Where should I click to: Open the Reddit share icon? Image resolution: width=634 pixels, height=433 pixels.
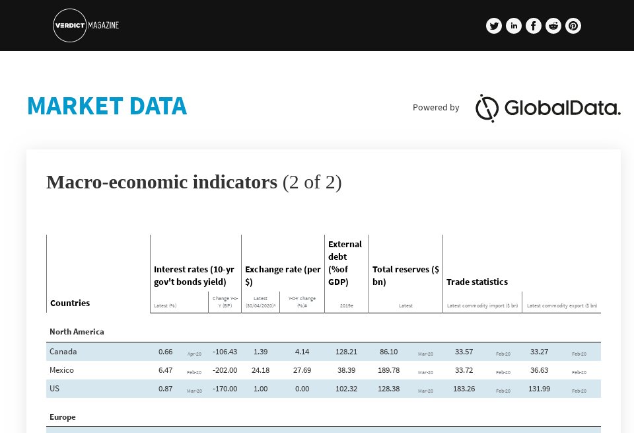click(x=553, y=26)
